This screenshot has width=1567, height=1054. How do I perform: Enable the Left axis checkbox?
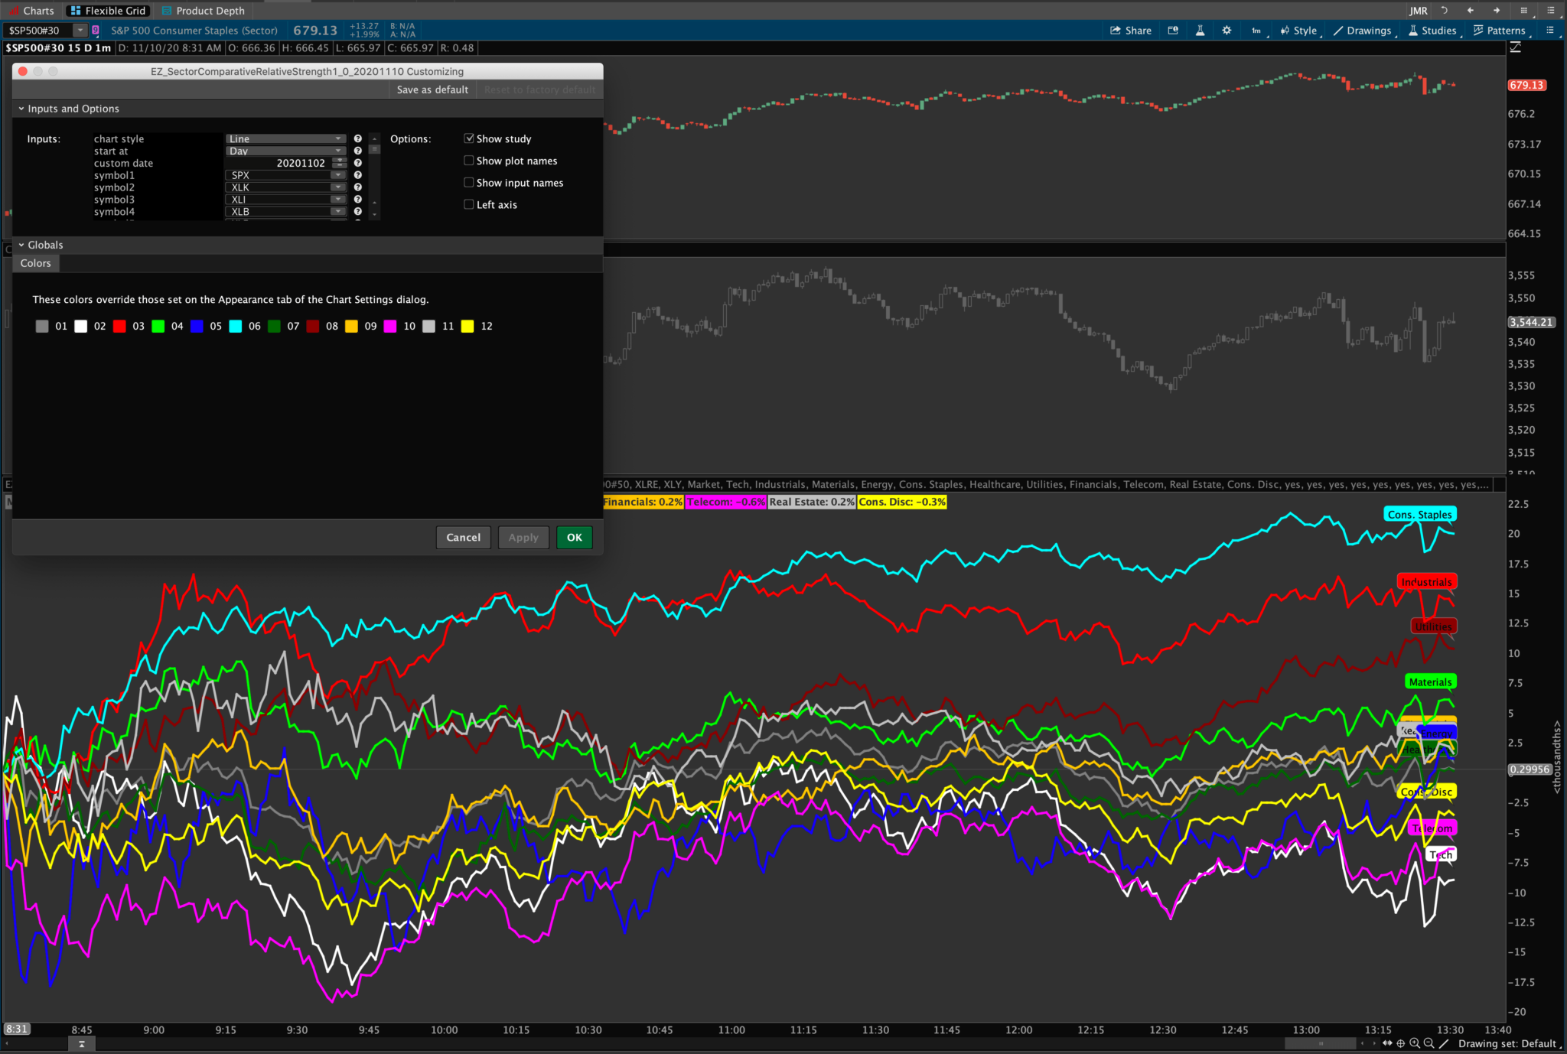469,204
